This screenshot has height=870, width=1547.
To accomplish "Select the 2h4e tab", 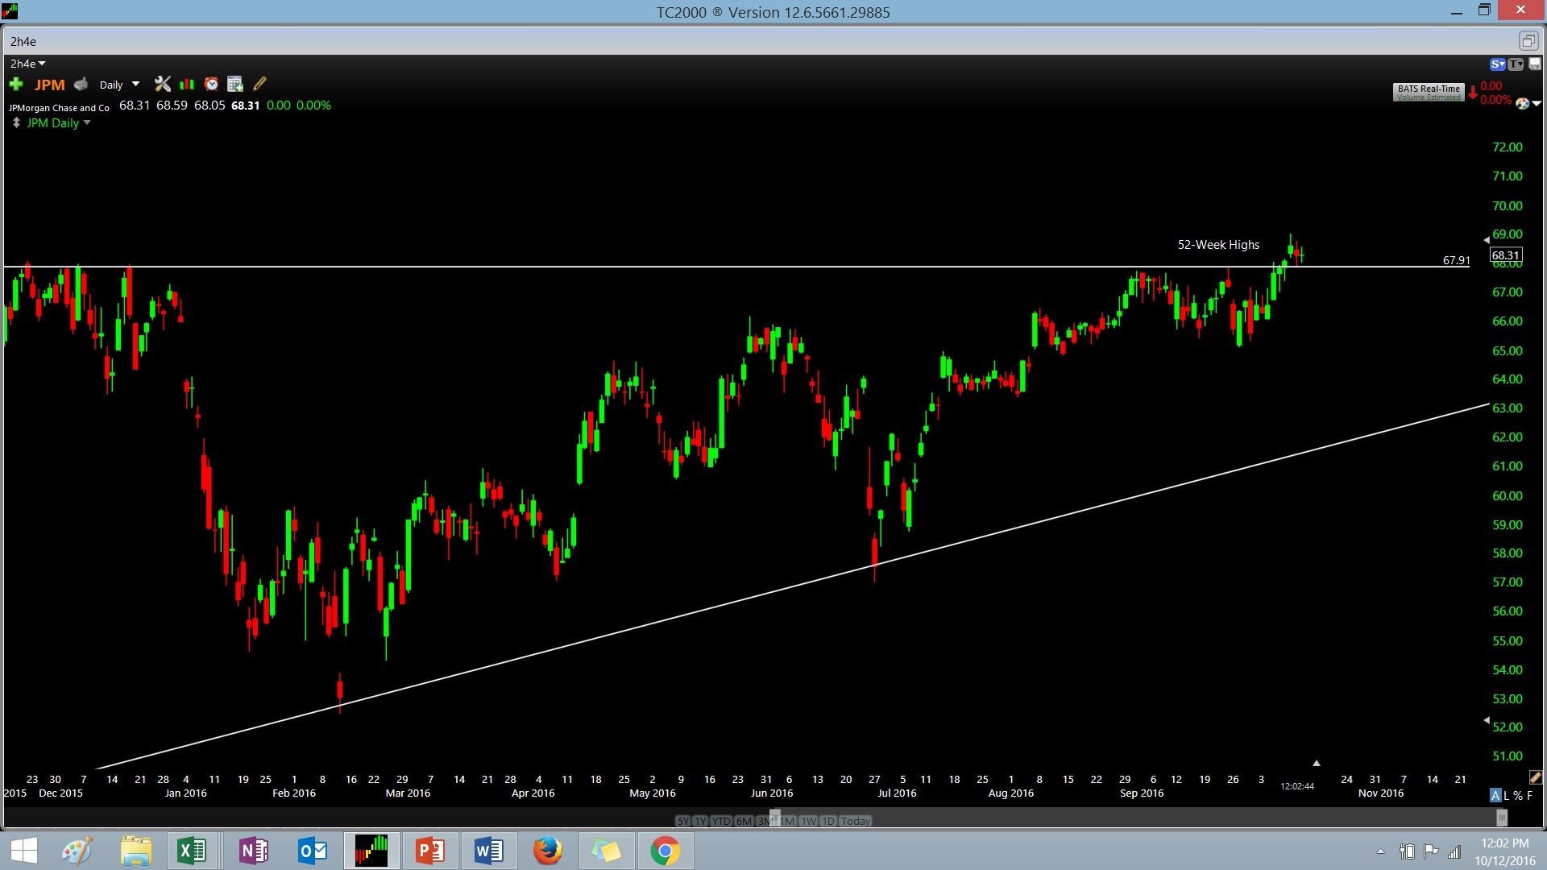I will [x=23, y=41].
